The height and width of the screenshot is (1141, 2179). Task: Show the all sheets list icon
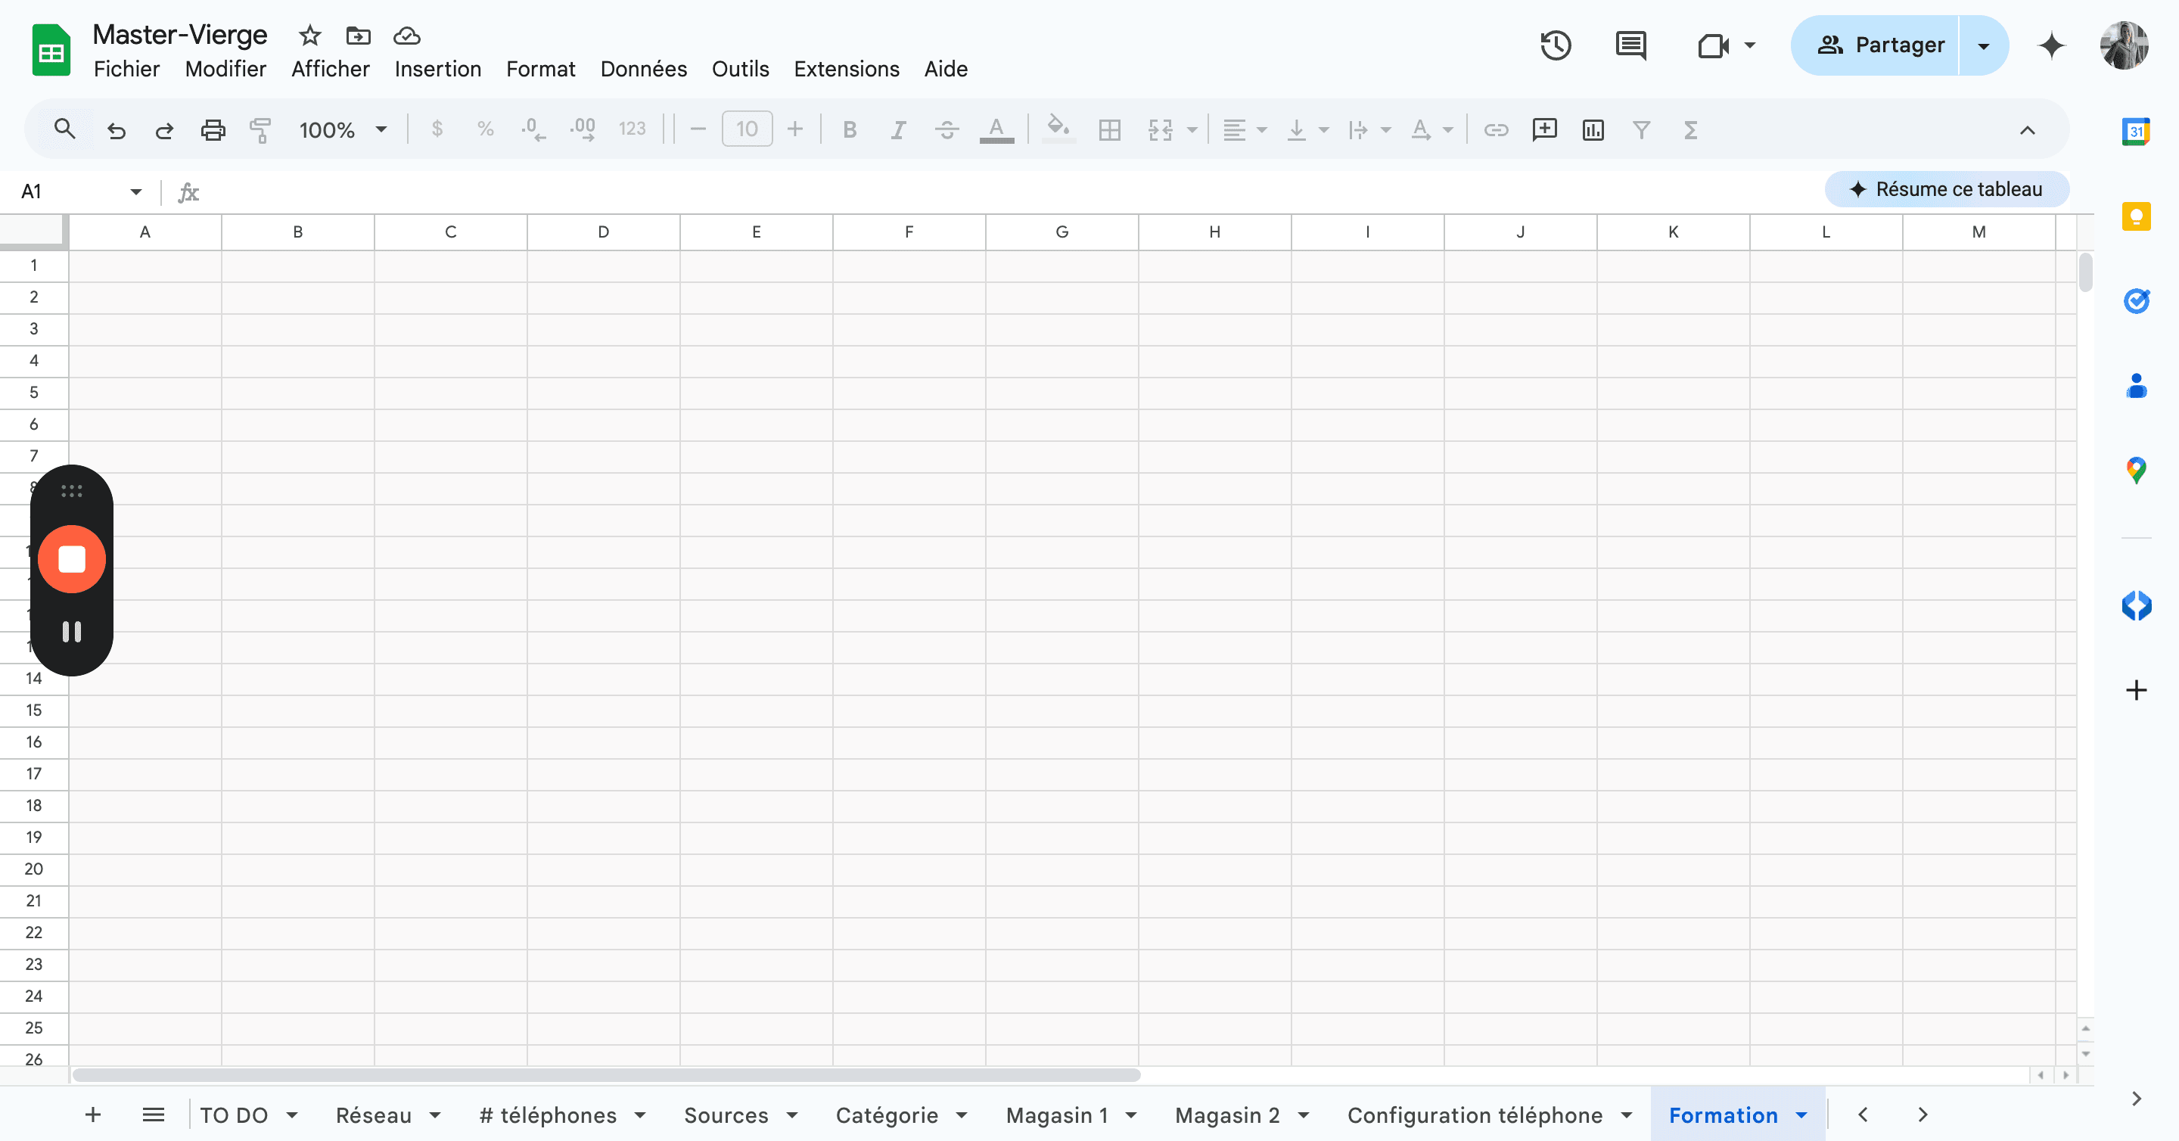[x=153, y=1115]
